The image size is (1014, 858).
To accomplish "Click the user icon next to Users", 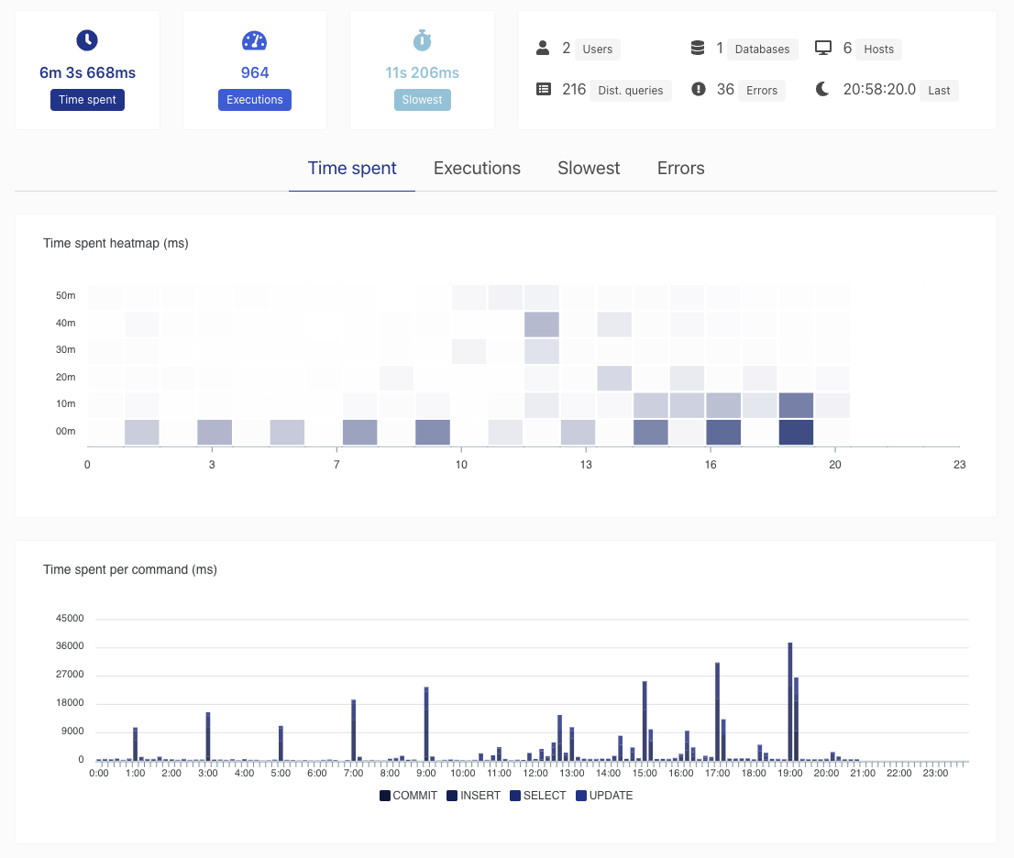I will 543,49.
